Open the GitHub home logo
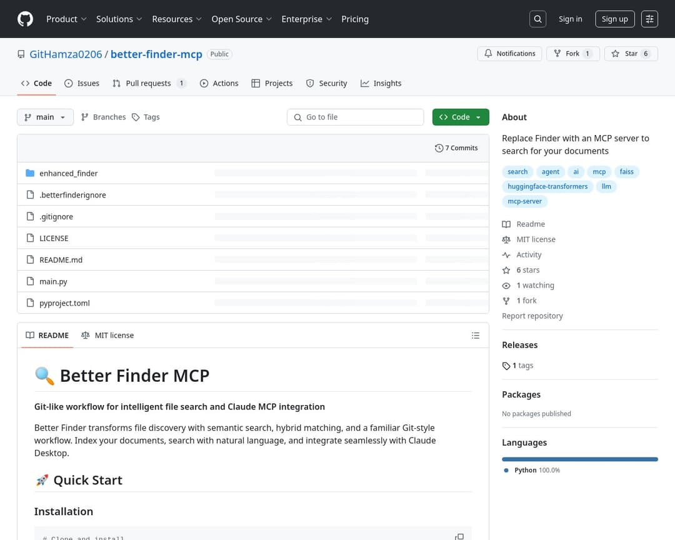The width and height of the screenshot is (675, 540). pyautogui.click(x=25, y=19)
